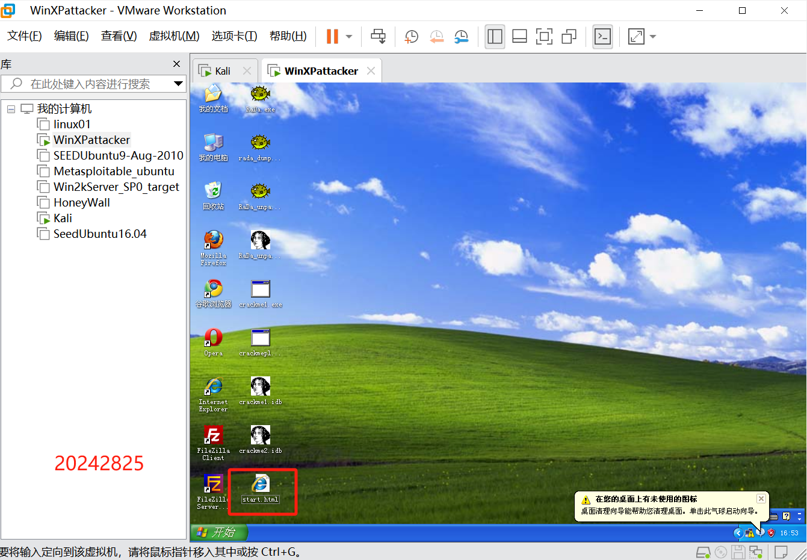Screen dimensions: 807x560
Task: Click the red security shield tray icon
Action: (771, 533)
